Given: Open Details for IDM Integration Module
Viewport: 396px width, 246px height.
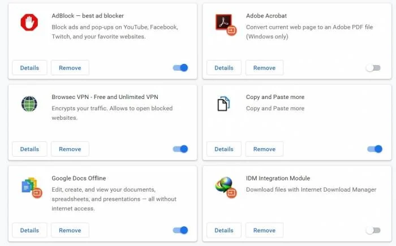Looking at the screenshot, I should (x=224, y=230).
